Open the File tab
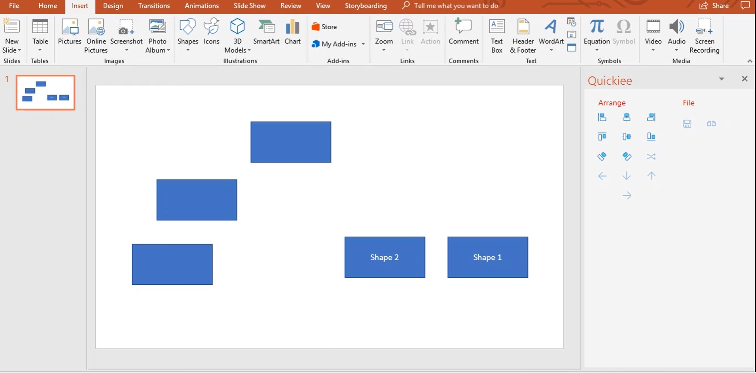 pyautogui.click(x=14, y=6)
